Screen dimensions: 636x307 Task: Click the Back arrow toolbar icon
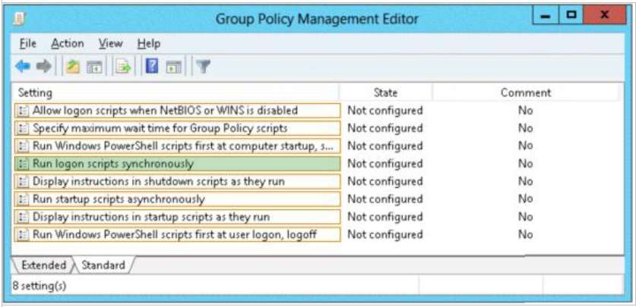(23, 67)
